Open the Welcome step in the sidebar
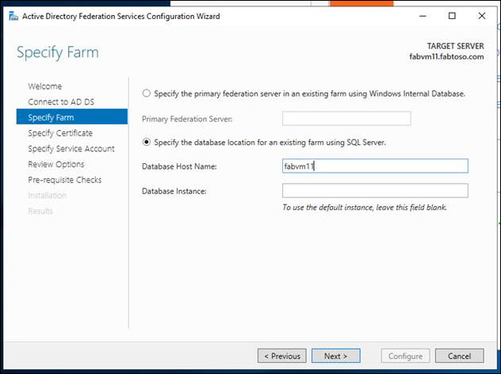 tap(45, 86)
